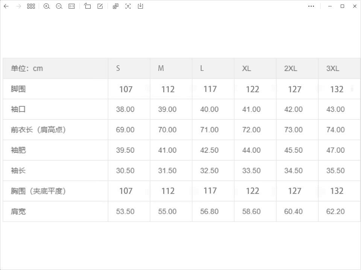Show image at 1:1 actual size
361x270 pixels.
tap(71, 6)
